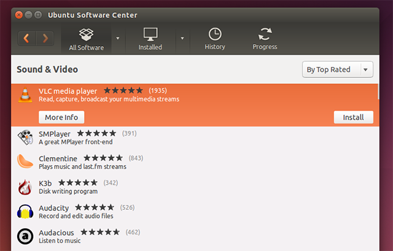Click the Sound & Video heading

[x=47, y=69]
